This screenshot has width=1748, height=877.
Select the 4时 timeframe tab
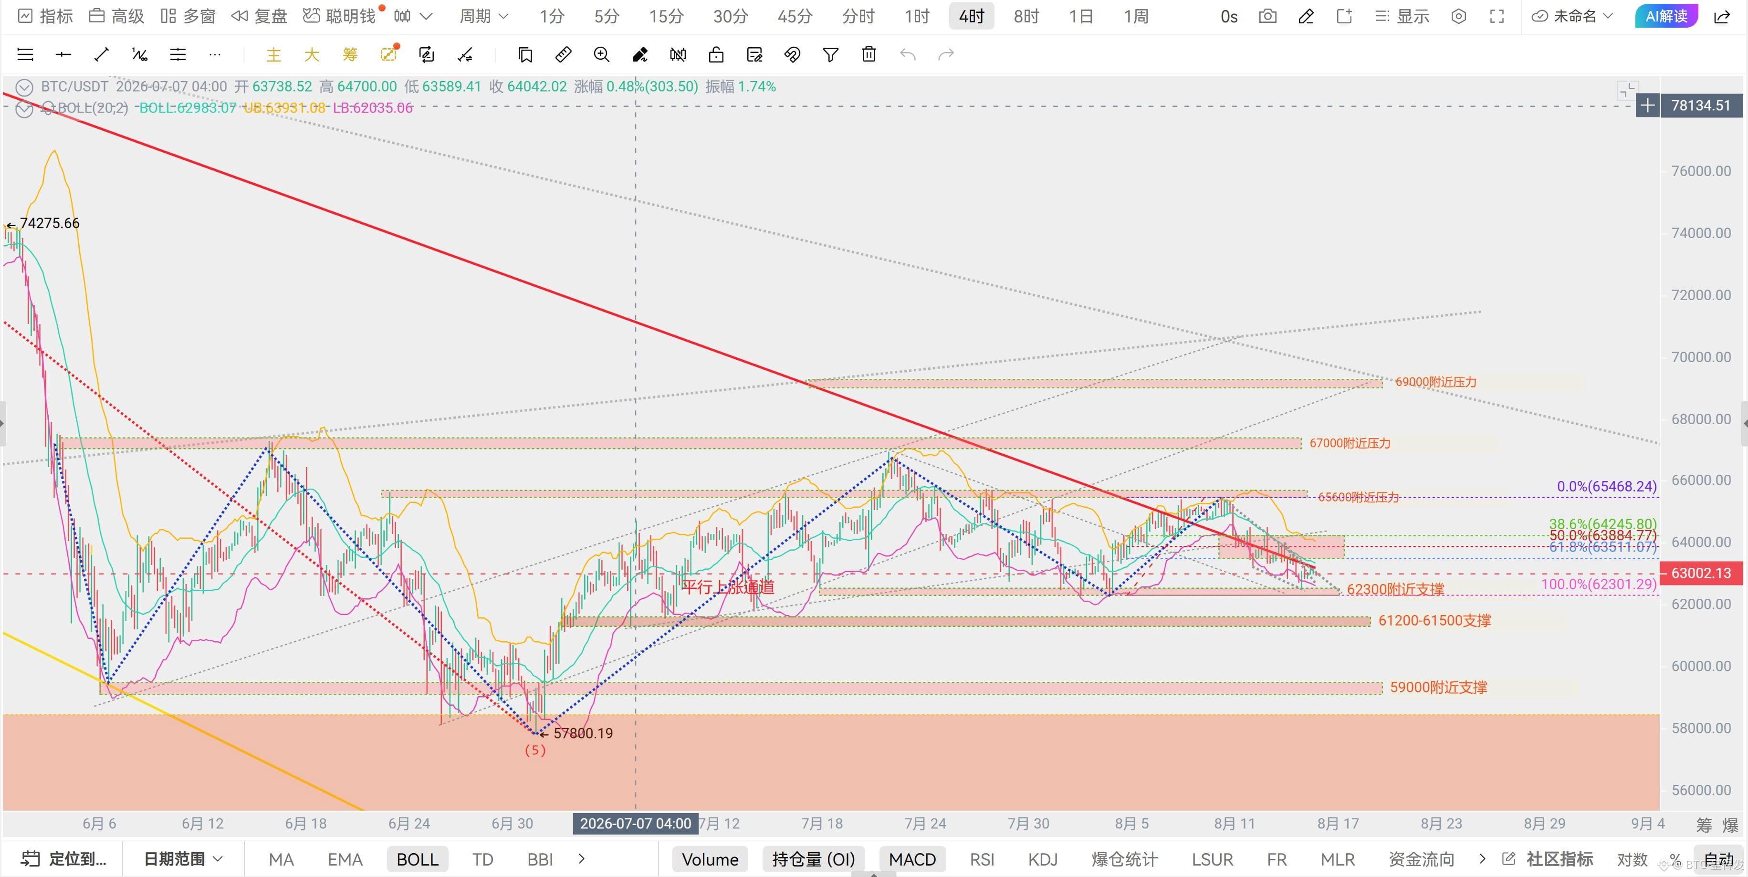pyautogui.click(x=972, y=16)
